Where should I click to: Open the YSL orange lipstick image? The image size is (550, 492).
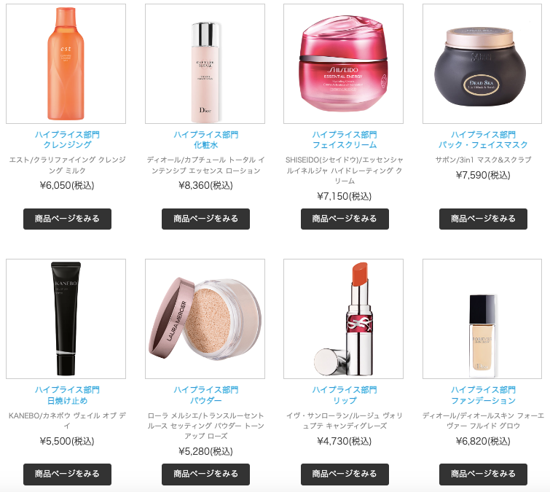(343, 319)
